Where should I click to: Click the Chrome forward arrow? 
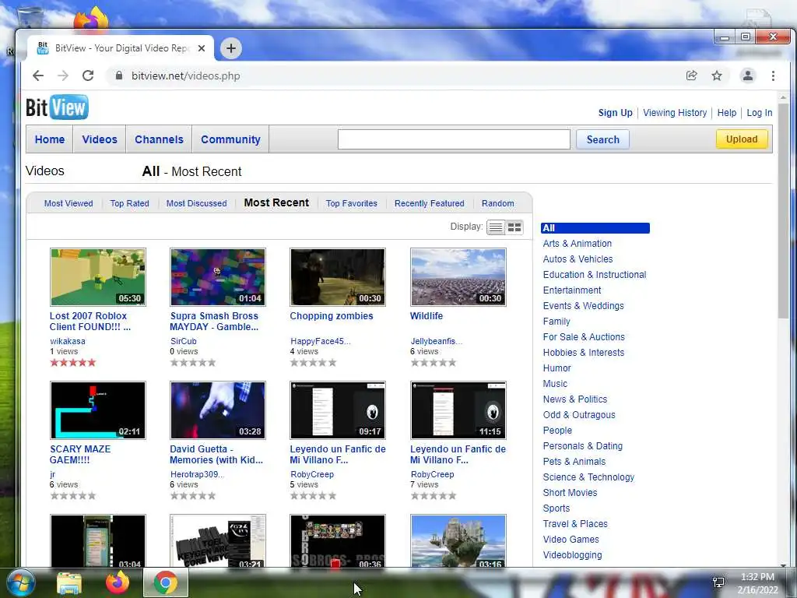click(62, 76)
